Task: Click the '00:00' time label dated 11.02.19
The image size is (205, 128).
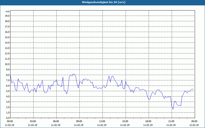Action: pos(10,121)
